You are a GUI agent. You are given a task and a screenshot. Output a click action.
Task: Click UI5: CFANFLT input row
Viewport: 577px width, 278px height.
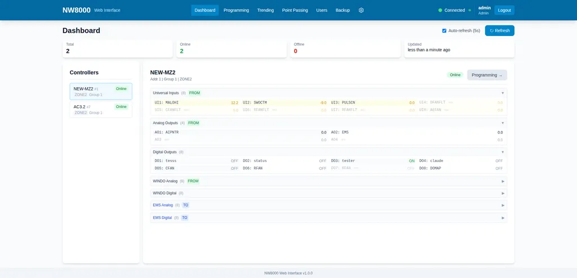[196, 110]
